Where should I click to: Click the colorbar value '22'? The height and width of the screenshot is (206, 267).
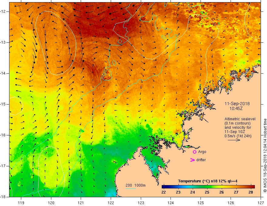(164, 192)
